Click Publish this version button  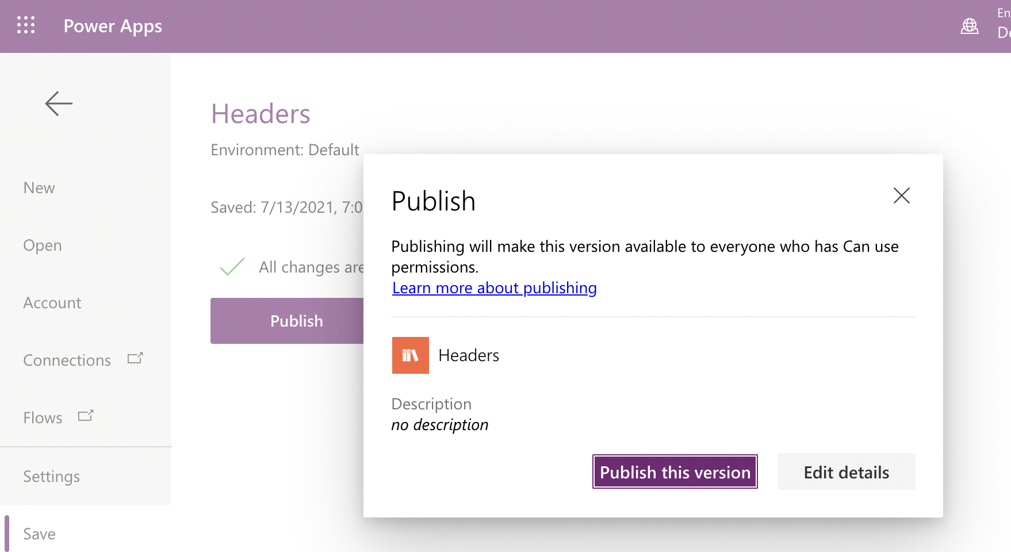675,471
